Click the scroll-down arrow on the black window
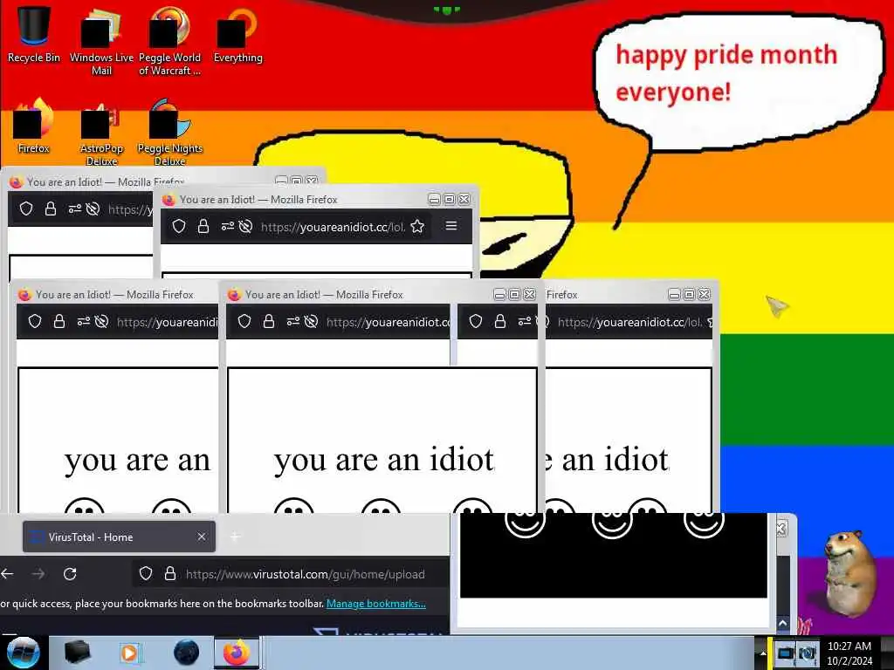Viewport: 894px width, 670px height. coord(782,623)
